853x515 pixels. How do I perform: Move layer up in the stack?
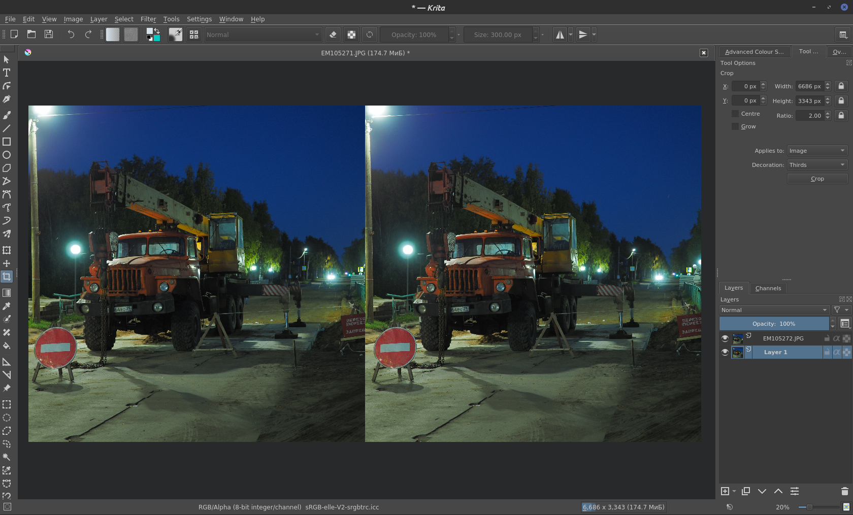click(778, 491)
